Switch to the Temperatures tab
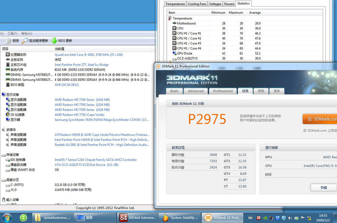The width and height of the screenshot is (337, 223). [175, 4]
